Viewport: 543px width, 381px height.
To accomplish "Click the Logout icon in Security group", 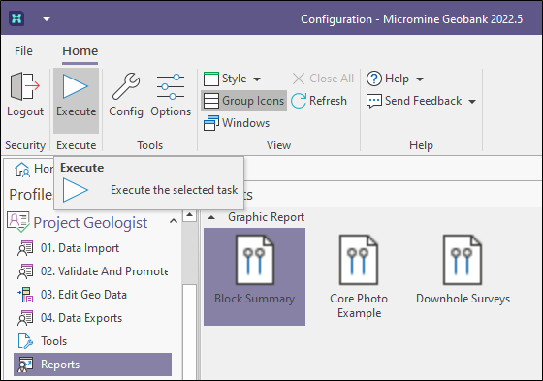I will tap(25, 86).
